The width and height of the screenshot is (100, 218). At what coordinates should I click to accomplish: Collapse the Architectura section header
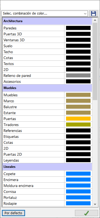(47, 21)
